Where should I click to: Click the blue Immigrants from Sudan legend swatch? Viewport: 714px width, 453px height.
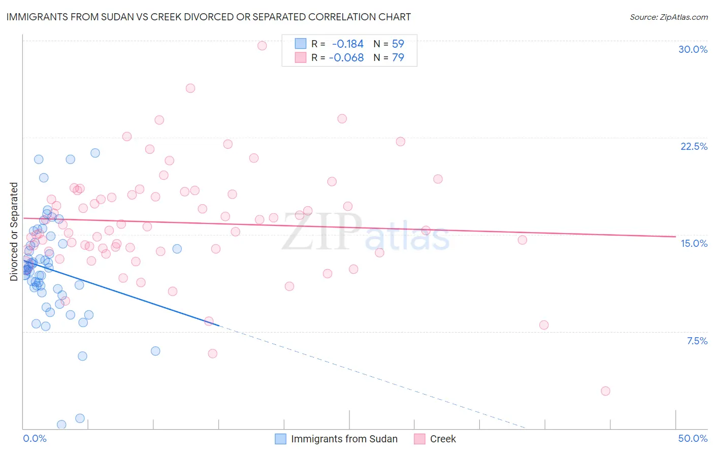pyautogui.click(x=281, y=439)
